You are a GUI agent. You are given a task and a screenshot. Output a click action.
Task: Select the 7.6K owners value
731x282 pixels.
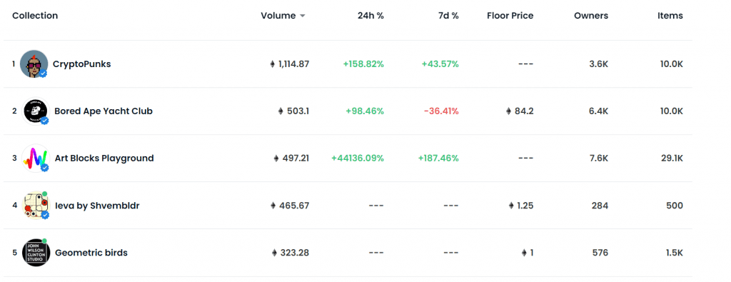599,158
